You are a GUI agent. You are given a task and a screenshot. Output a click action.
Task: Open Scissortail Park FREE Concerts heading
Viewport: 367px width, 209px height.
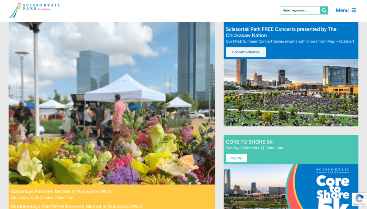(x=281, y=32)
